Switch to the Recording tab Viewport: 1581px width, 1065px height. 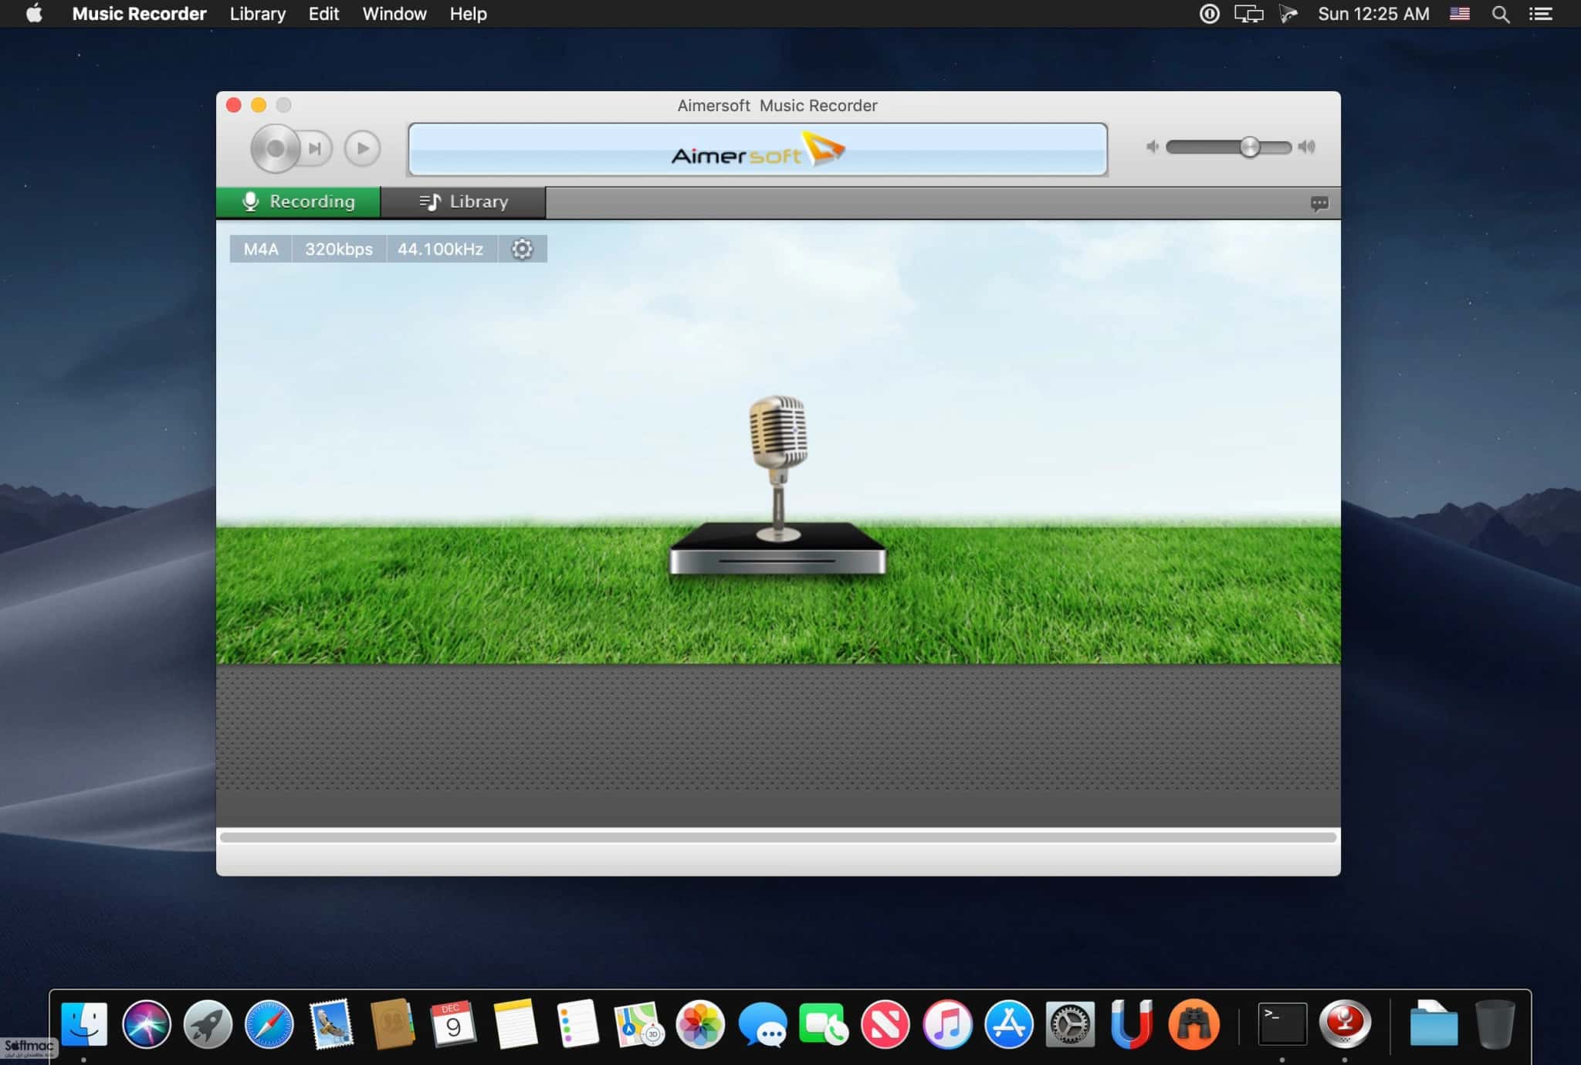(298, 202)
